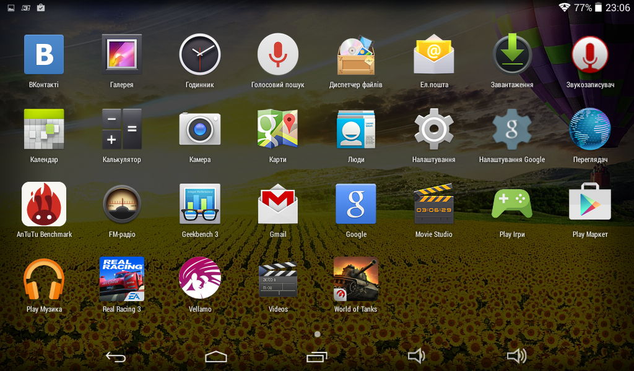Image resolution: width=634 pixels, height=371 pixels.
Task: Launch the Годинник clock app
Action: 200,54
